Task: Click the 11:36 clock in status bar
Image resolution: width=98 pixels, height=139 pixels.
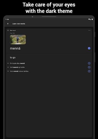Action: [x=7, y=19]
